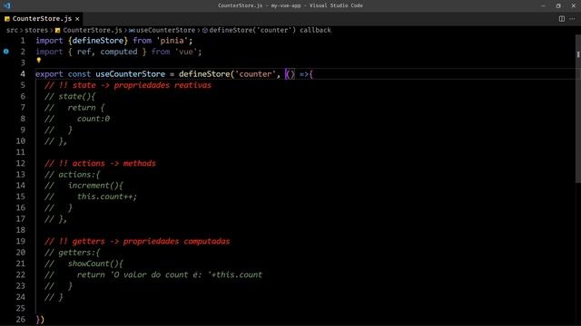Click the 'vue' string on line 2
The width and height of the screenshot is (581, 326).
186,52
